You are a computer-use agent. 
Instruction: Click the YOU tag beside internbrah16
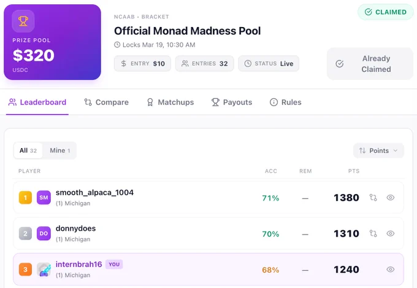pyautogui.click(x=114, y=264)
